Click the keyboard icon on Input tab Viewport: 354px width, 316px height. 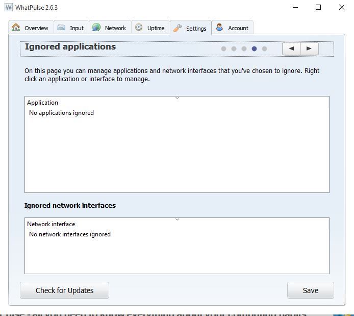click(61, 28)
